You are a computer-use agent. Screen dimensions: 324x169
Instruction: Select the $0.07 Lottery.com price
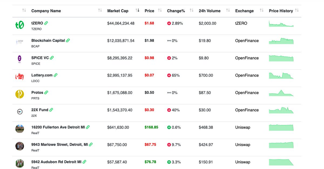coord(149,75)
